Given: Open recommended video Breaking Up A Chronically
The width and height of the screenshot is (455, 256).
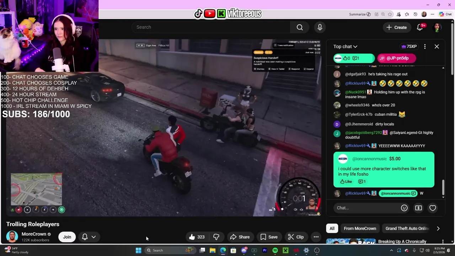Looking at the screenshot, I should [402, 241].
